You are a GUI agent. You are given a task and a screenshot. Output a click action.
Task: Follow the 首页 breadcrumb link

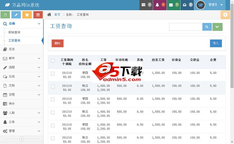(57, 15)
